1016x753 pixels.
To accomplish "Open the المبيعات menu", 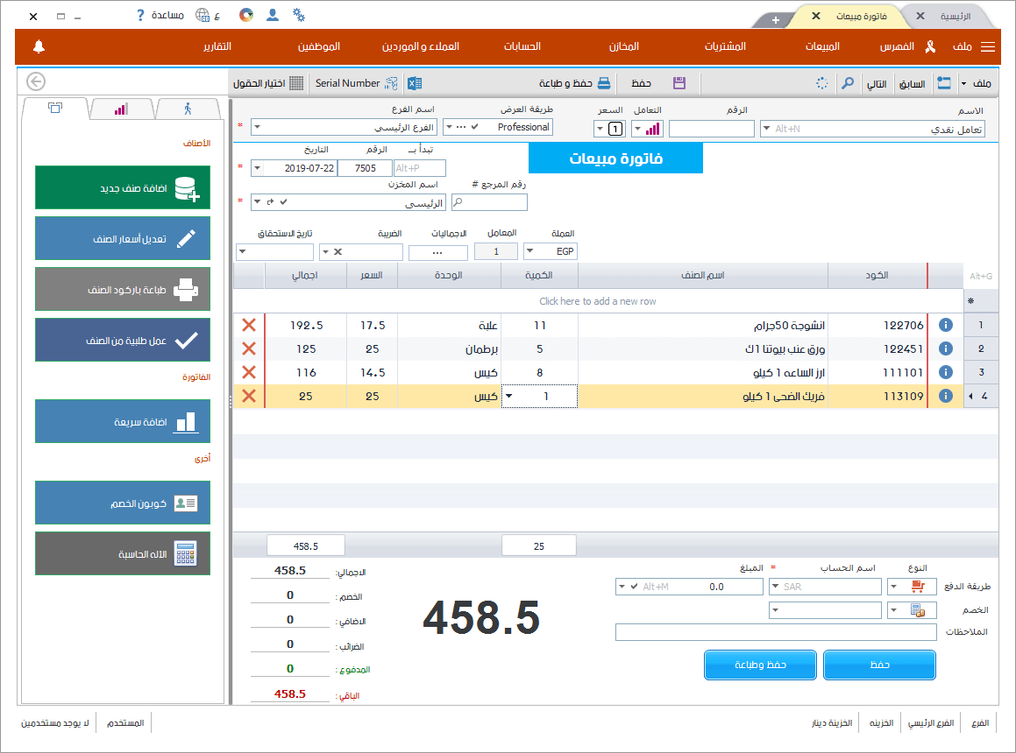I will (x=822, y=46).
